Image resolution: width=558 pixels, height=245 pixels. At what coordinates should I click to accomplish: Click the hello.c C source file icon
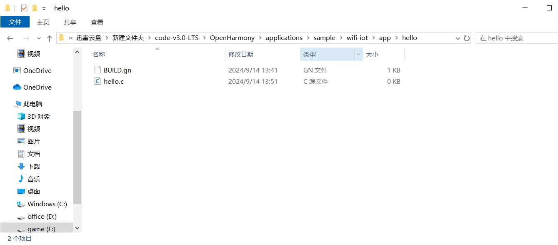pyautogui.click(x=98, y=81)
